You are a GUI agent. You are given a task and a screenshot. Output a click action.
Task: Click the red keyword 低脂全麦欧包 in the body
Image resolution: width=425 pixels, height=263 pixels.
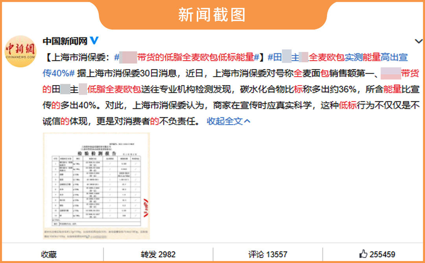click(x=114, y=89)
